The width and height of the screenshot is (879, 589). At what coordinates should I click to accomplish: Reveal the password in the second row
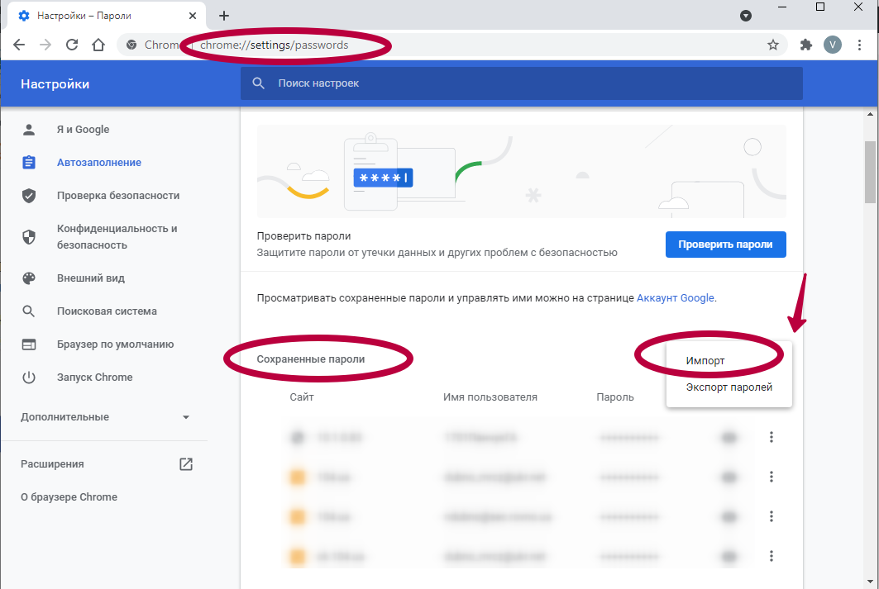(729, 477)
